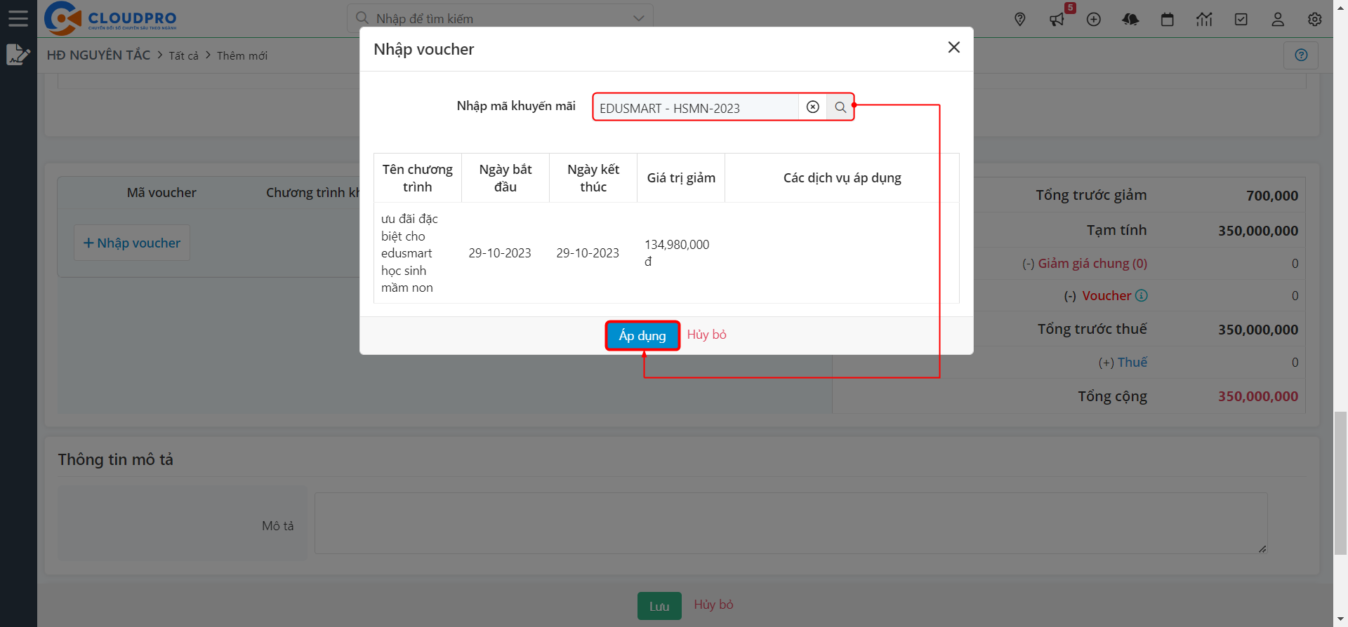Focus the global search input
This screenshot has width=1348, height=627.
(x=500, y=18)
